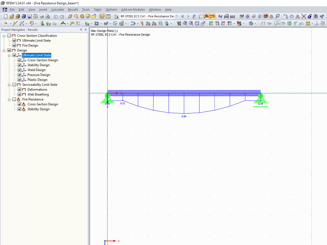Uncheck Stability Design under Fire Resistance
Viewport: 327px width, 245px height.
click(19, 109)
